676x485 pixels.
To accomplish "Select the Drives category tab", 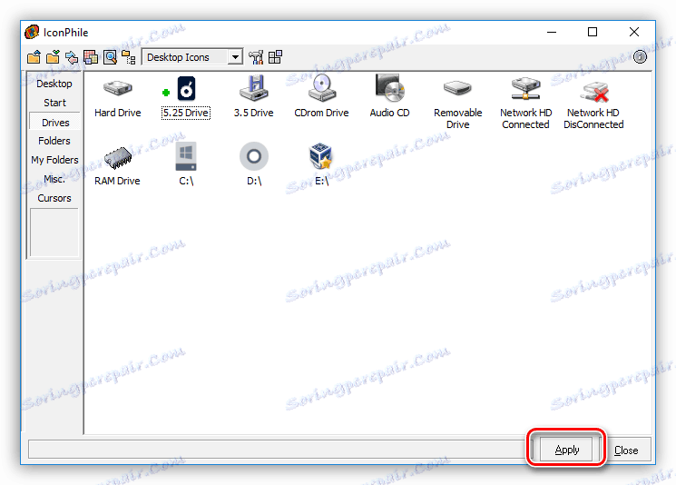I will click(55, 122).
